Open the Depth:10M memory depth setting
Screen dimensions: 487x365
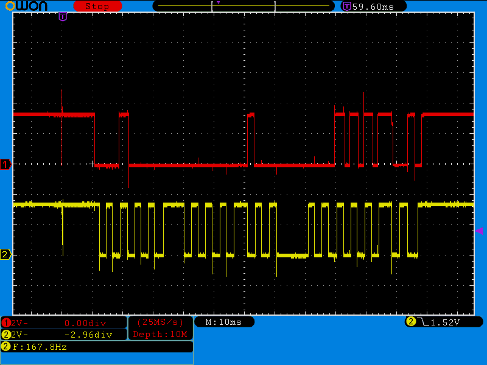(160, 334)
